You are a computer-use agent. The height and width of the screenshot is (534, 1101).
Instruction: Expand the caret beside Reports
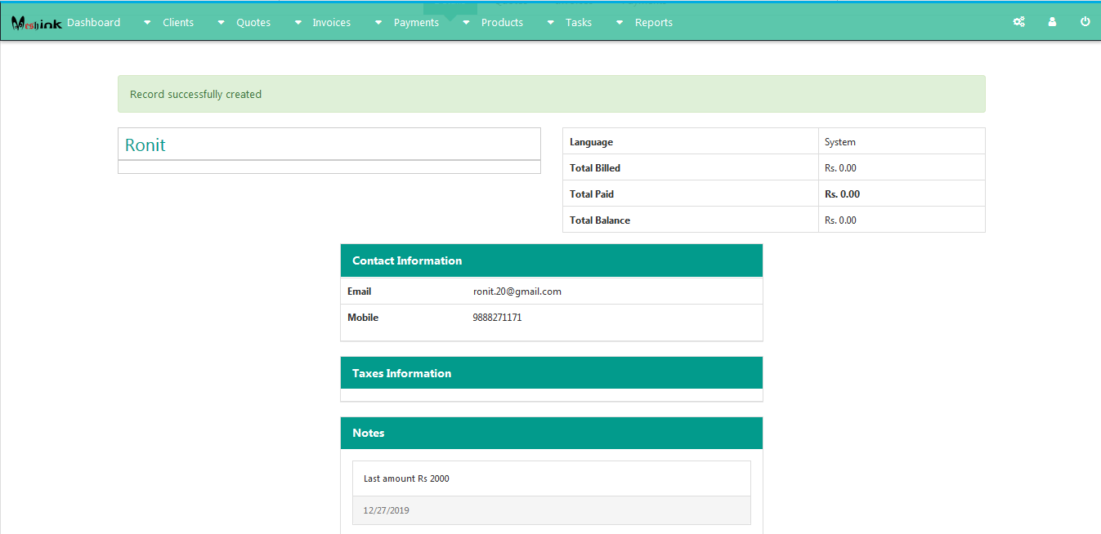coord(620,23)
